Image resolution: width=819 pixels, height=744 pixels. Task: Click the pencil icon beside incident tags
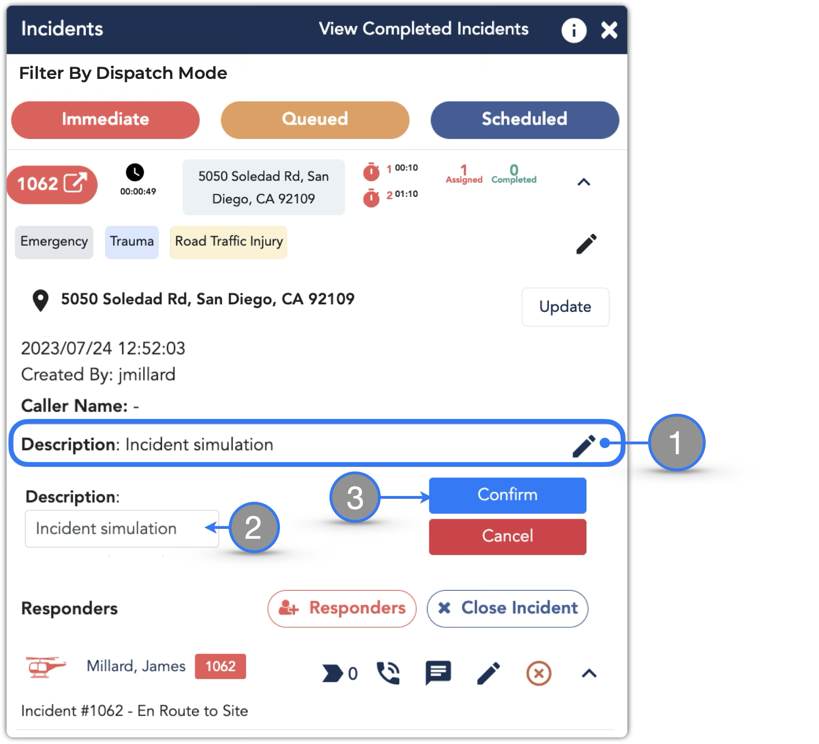(586, 244)
